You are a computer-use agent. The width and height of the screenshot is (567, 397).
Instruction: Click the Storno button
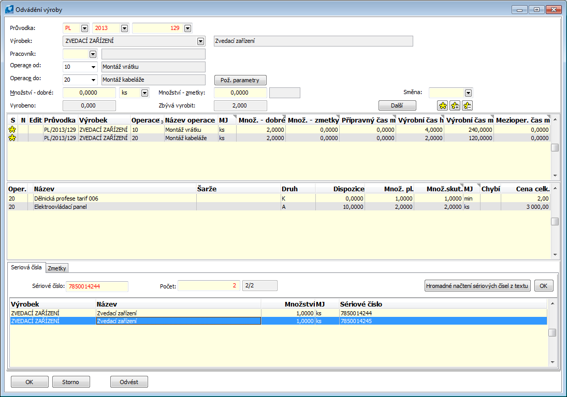pos(71,382)
